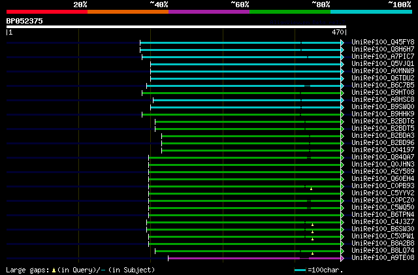
Task: Select the UniRef100_C0PB93 label
Action: click(x=383, y=186)
